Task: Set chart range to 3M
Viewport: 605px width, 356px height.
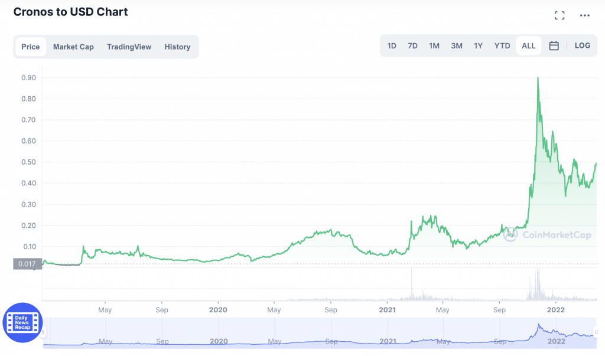Action: (457, 45)
